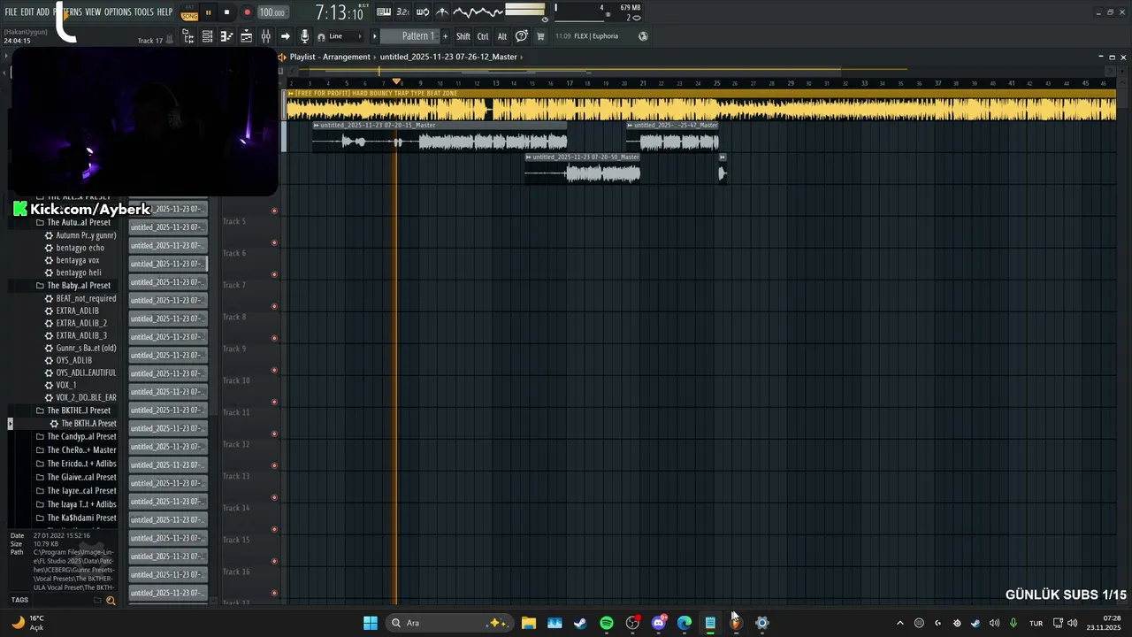Open the Windows Start button
1132x637 pixels.
pyautogui.click(x=371, y=623)
